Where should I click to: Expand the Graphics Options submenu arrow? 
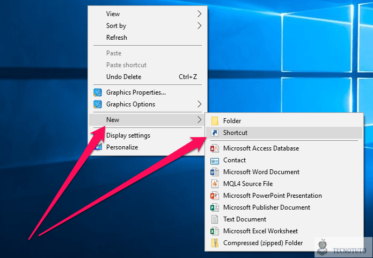coord(199,104)
